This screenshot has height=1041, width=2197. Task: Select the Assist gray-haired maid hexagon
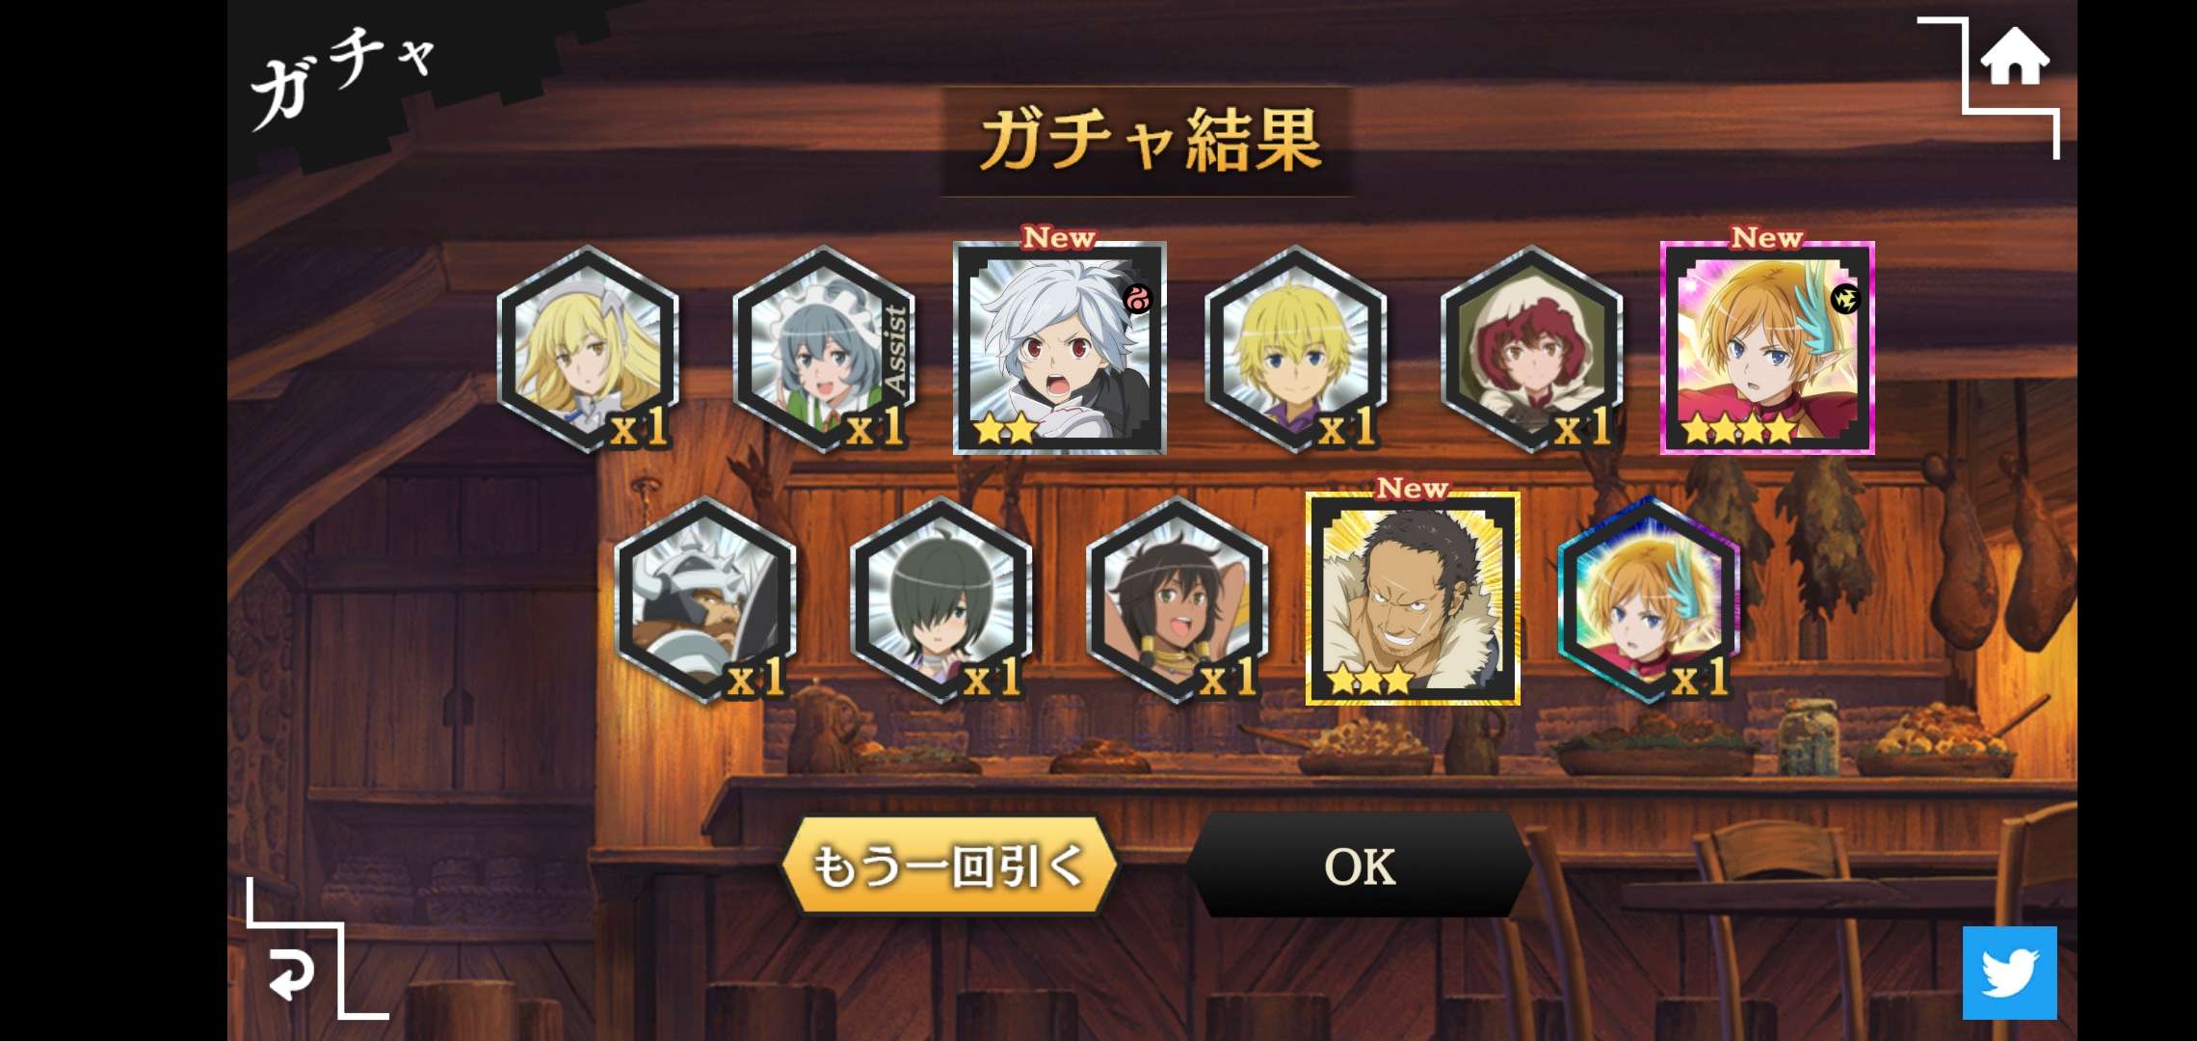[824, 349]
